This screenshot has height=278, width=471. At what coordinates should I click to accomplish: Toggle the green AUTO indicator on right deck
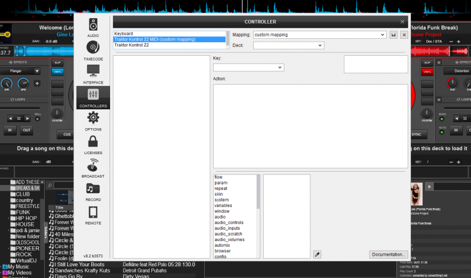click(442, 132)
